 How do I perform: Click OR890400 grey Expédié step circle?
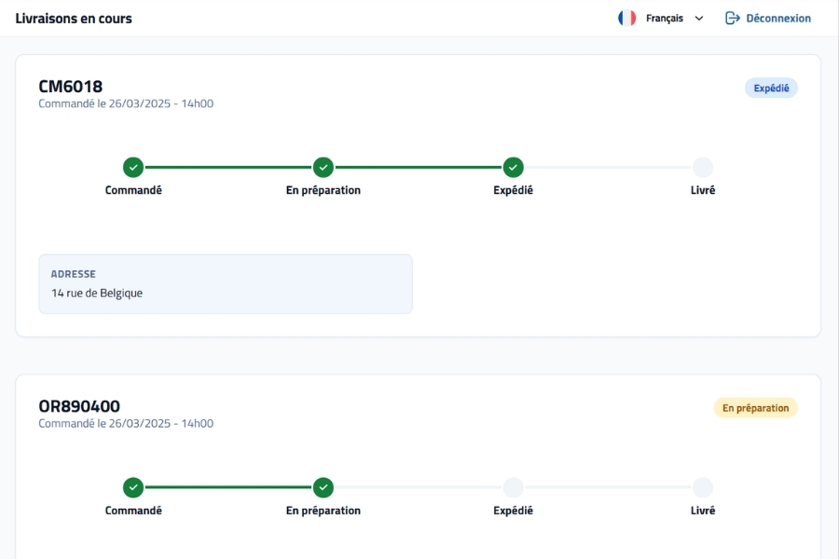point(513,487)
